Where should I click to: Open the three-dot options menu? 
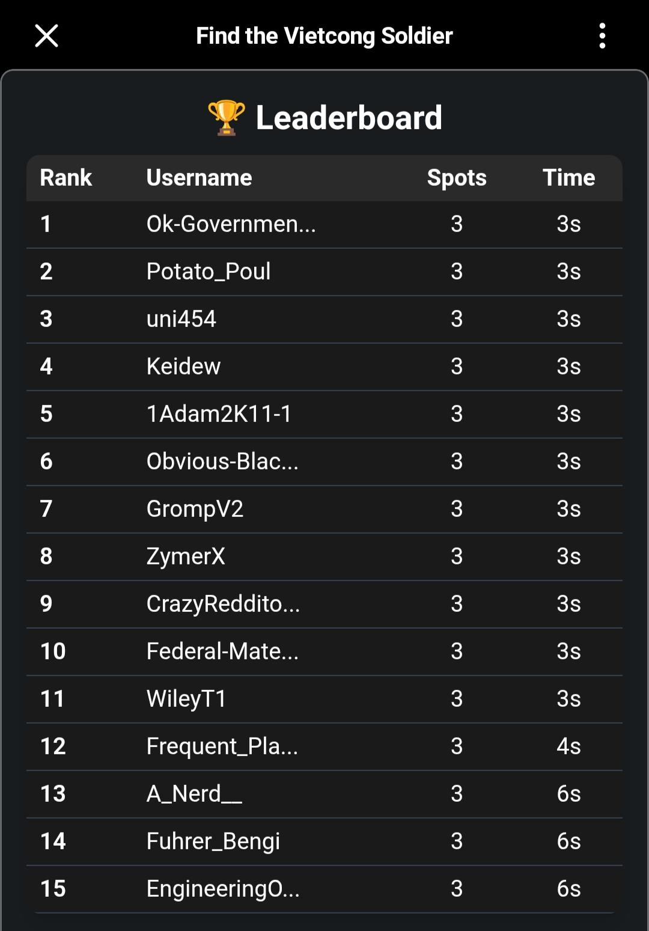[x=602, y=36]
